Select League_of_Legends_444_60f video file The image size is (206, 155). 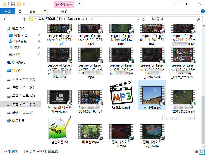tap(152, 35)
